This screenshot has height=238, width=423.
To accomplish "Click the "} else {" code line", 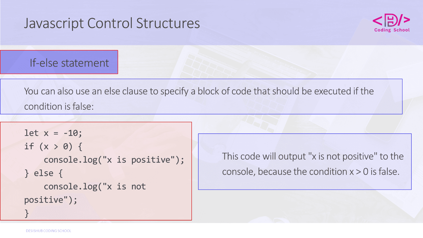I will 43,173.
